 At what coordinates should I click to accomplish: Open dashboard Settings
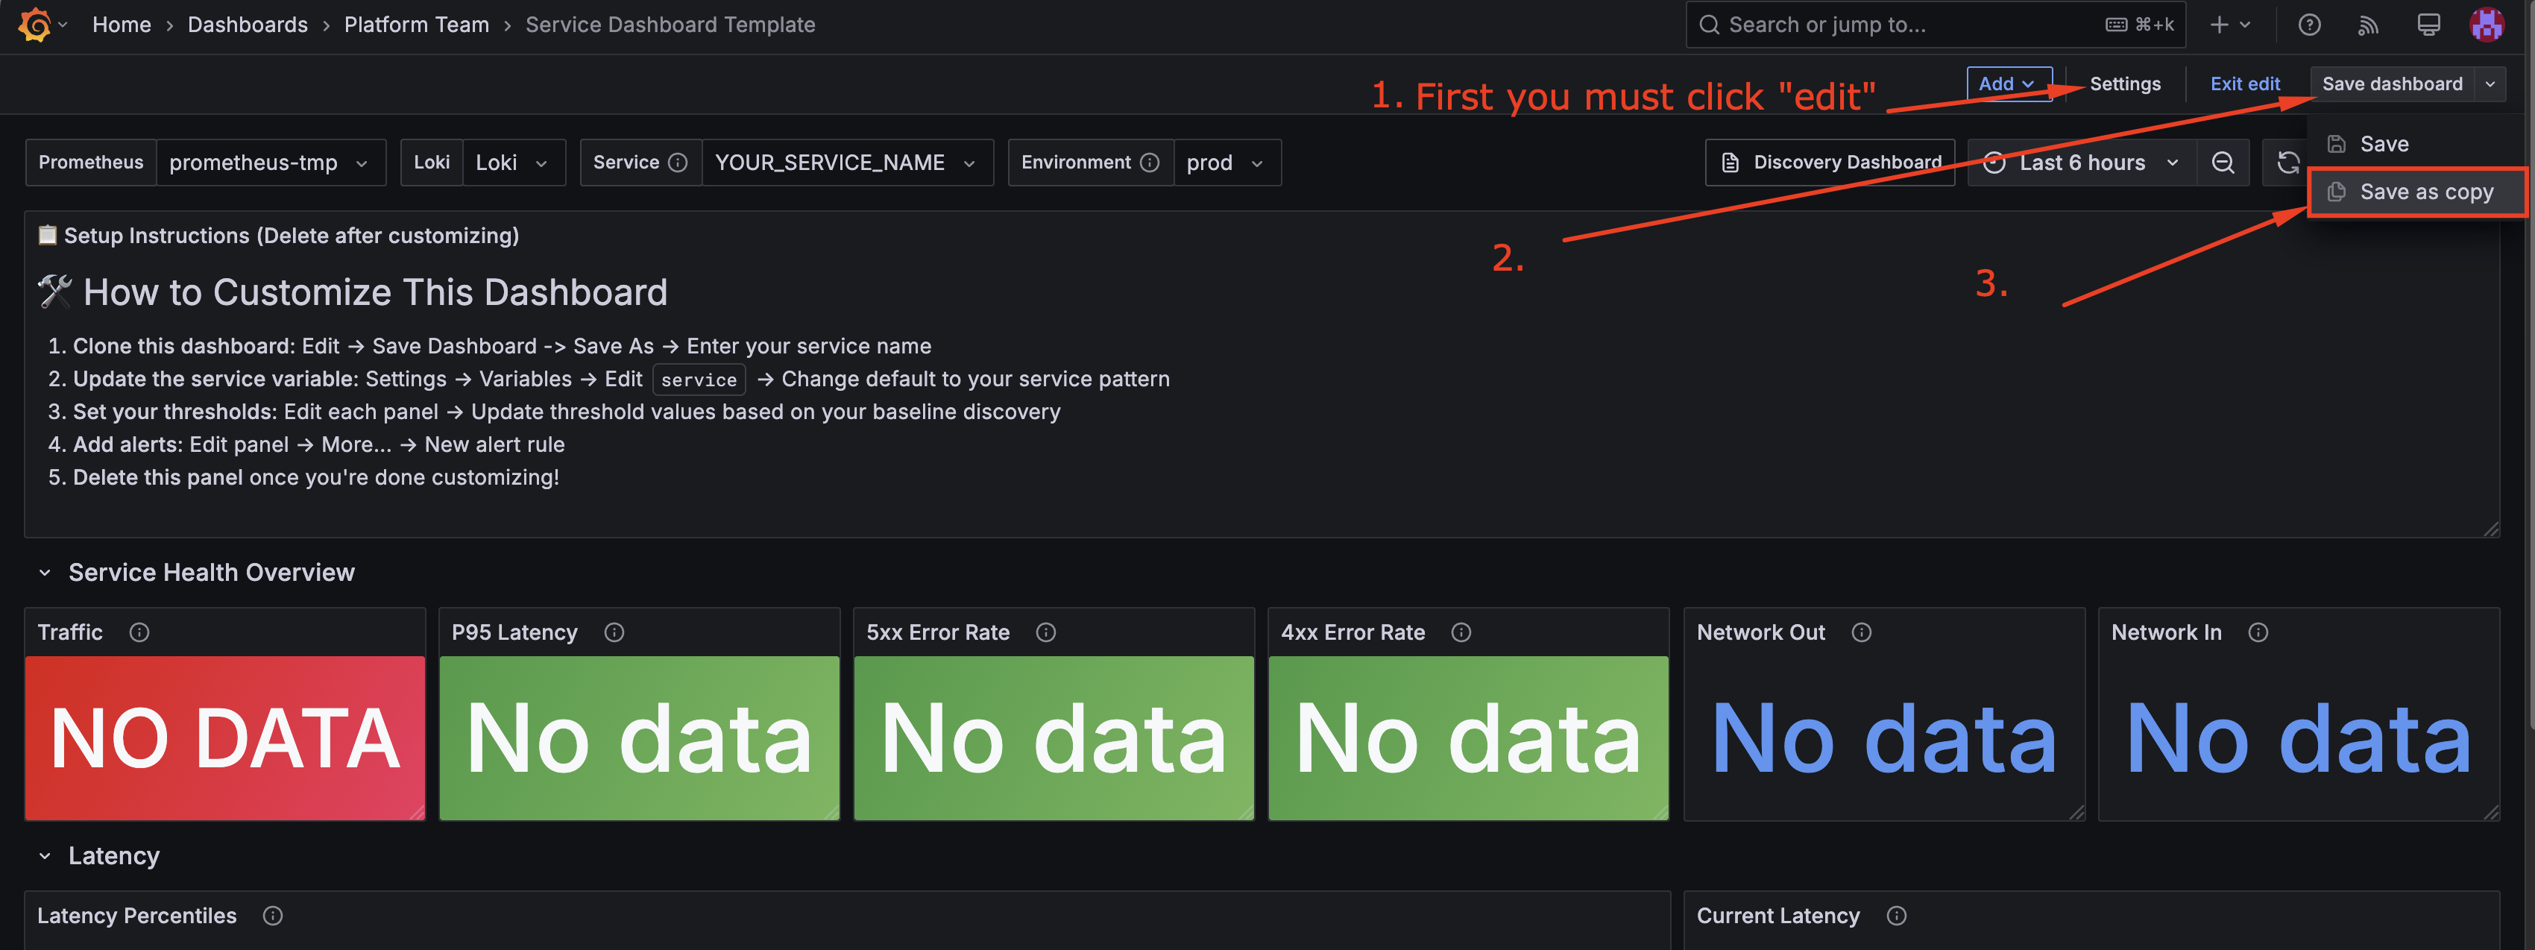(2125, 84)
